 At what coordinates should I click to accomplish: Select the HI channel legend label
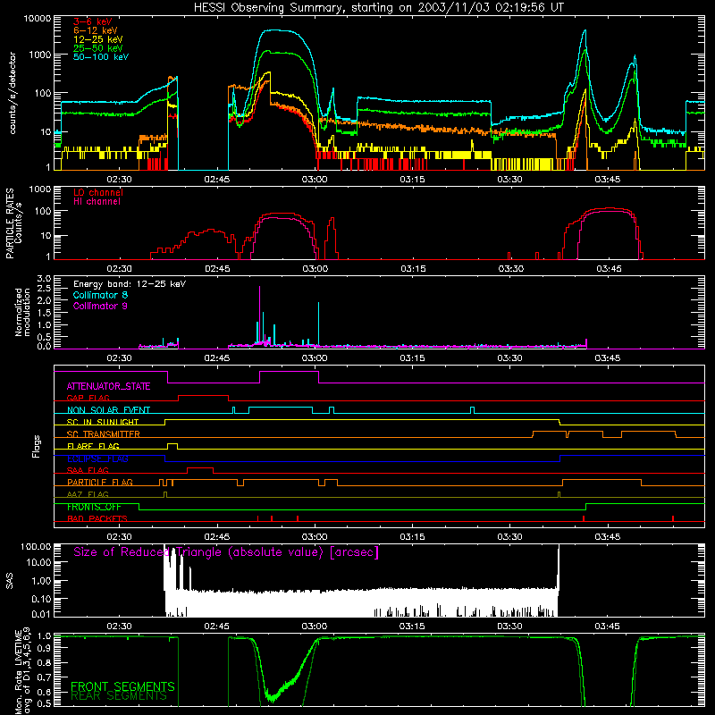click(x=97, y=201)
